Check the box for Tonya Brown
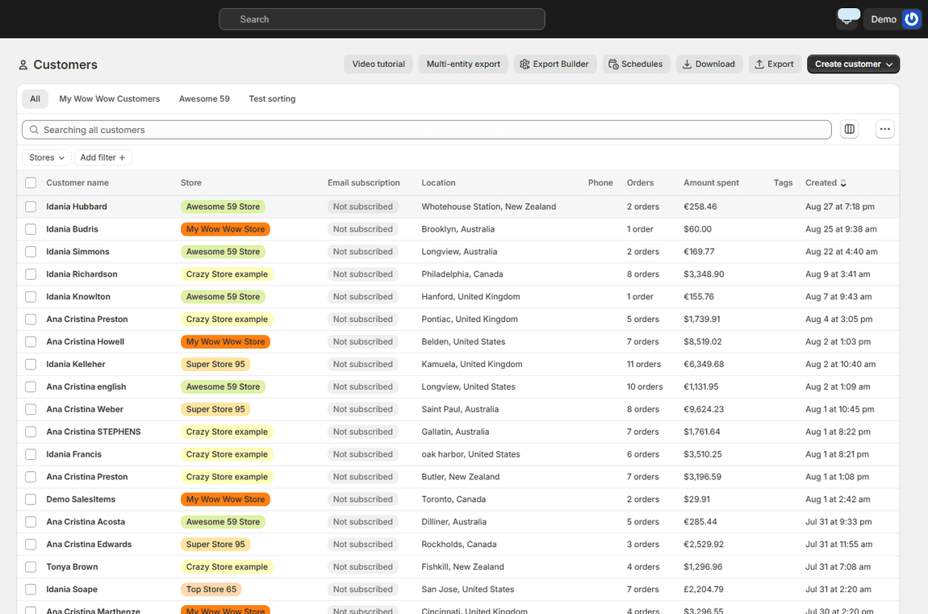Screen dimensions: 928x614 coord(31,566)
